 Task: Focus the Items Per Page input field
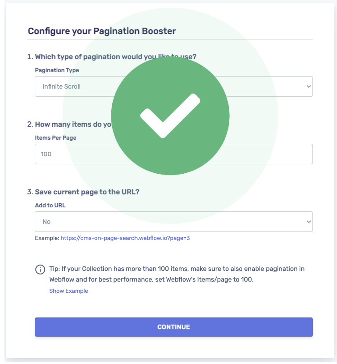173,154
